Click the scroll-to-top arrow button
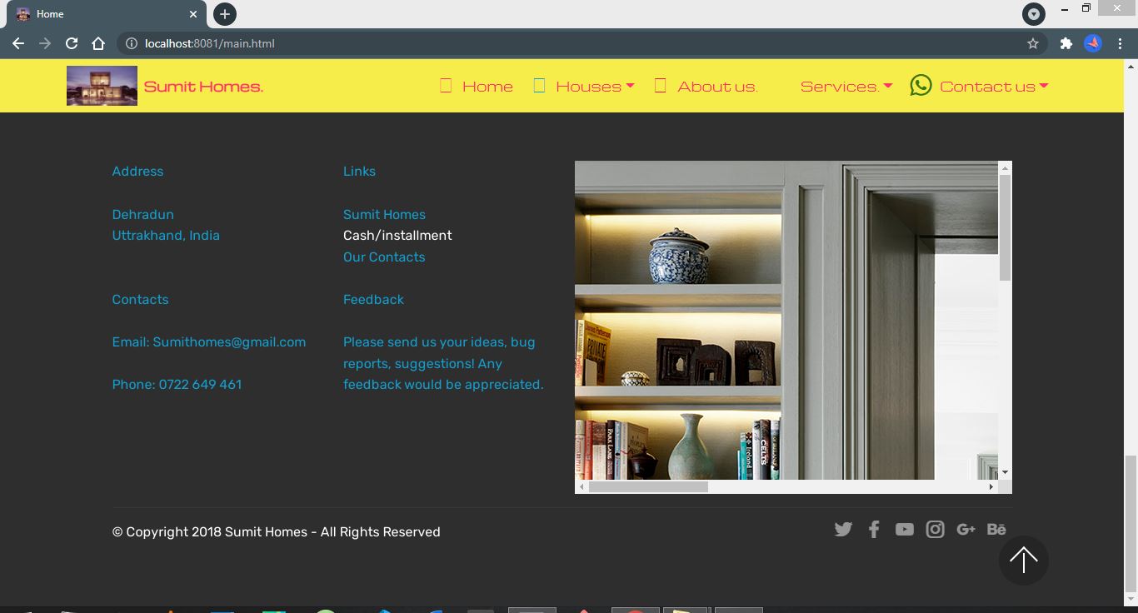Viewport: 1138px width, 613px height. point(1023,561)
